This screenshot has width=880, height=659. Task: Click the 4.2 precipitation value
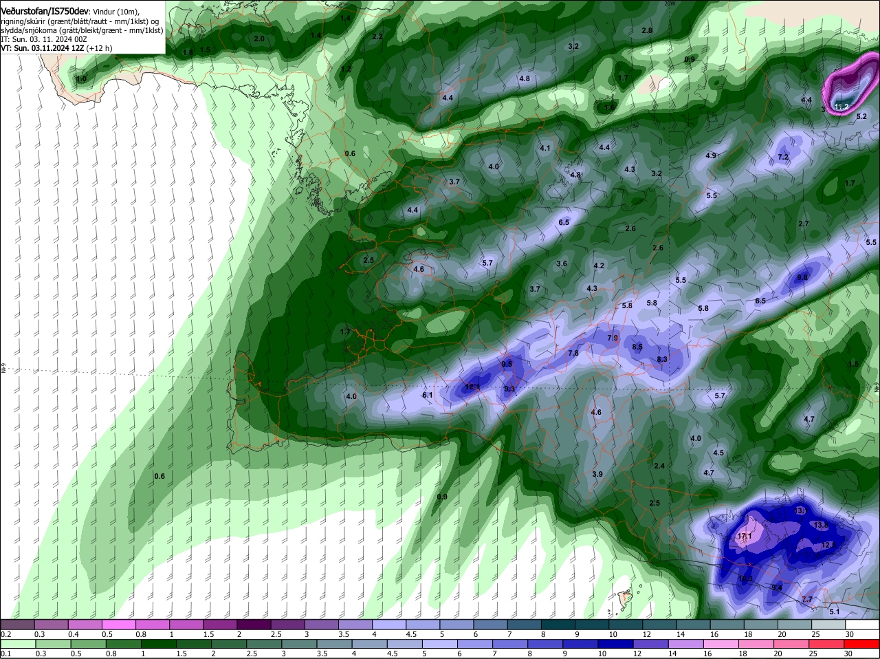[599, 266]
